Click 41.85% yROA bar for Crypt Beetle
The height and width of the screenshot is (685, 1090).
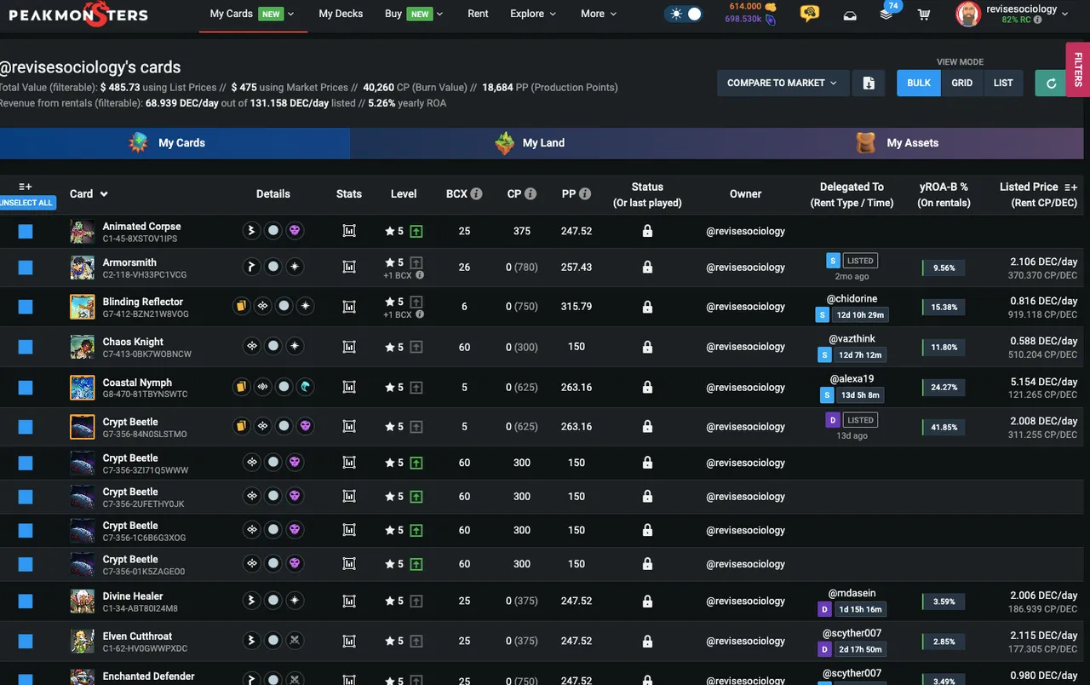point(943,428)
